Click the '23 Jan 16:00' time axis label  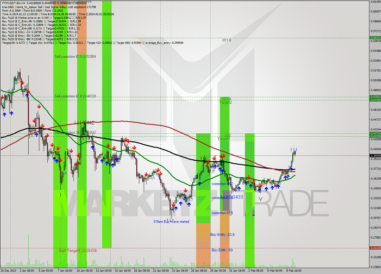pyautogui.click(x=179, y=271)
